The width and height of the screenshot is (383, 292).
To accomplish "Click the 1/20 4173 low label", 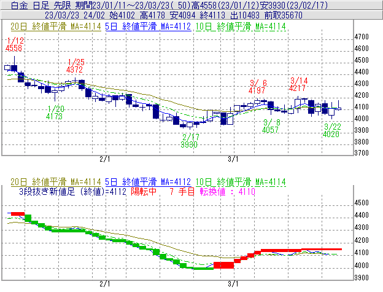I will (55, 112).
